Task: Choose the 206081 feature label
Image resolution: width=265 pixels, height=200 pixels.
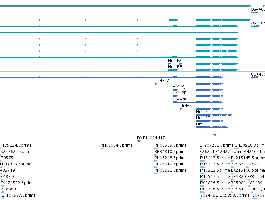Action: tap(254, 164)
